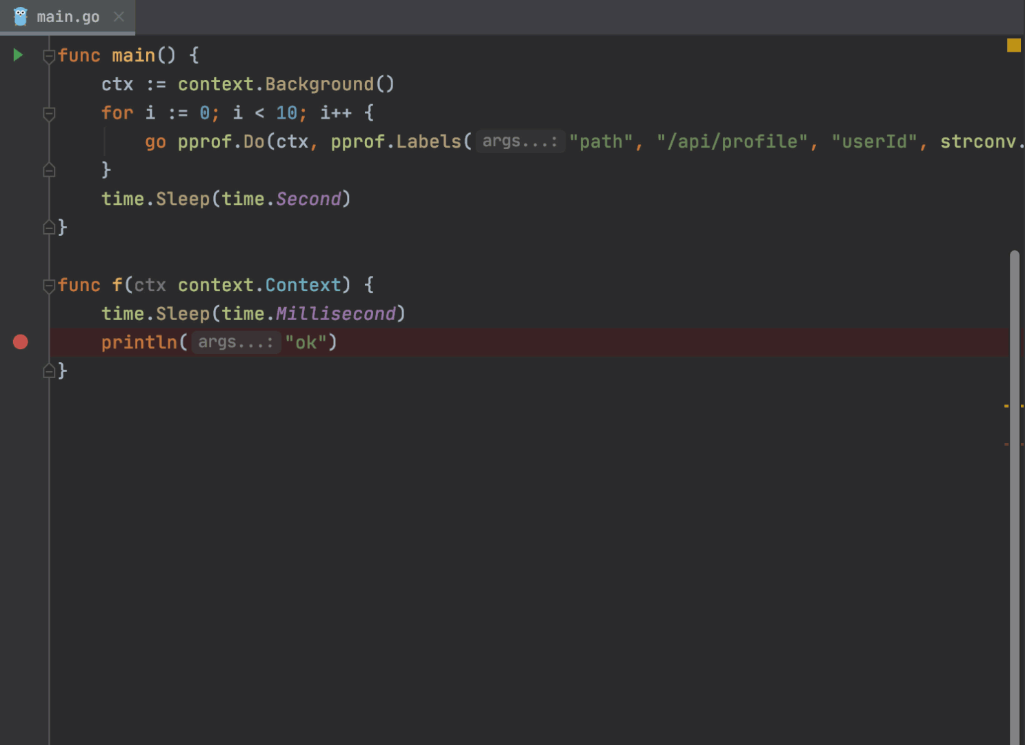The width and height of the screenshot is (1025, 745).
Task: Click the args hint in pprof.Labels call
Action: coord(520,141)
